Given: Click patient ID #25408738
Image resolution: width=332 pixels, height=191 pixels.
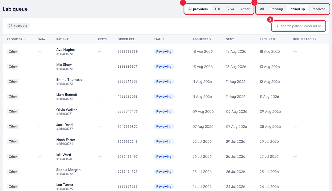Looking at the screenshot, I should 65,69.
